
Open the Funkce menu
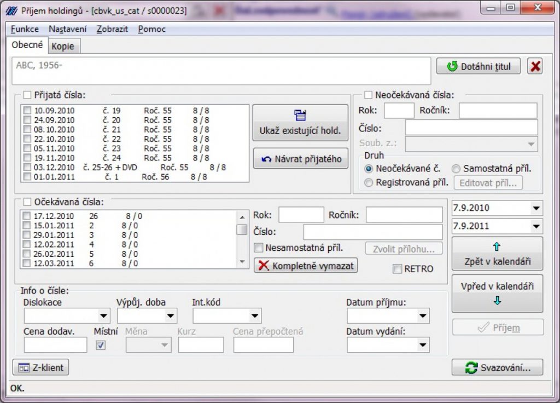pos(24,29)
